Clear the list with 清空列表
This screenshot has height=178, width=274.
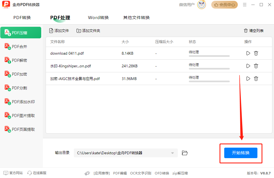point(254,31)
